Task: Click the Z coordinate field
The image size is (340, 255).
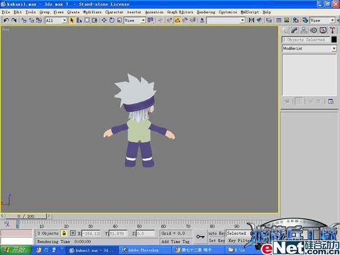Action: tap(145, 233)
